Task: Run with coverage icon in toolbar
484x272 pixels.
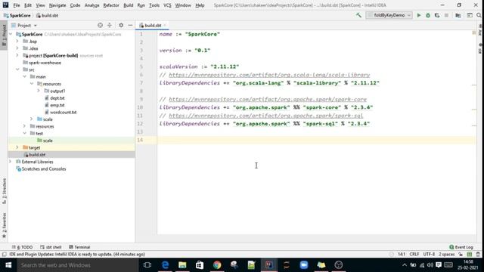Action: click(437, 15)
